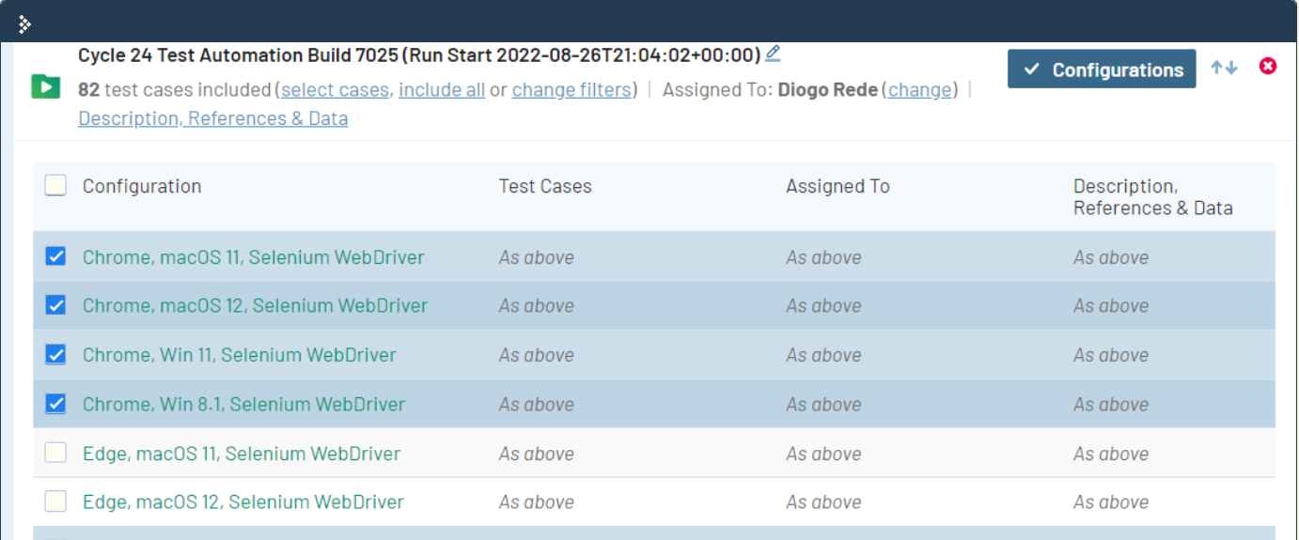Click the green test run play icon
Viewport: 1299px width, 540px height.
(45, 87)
